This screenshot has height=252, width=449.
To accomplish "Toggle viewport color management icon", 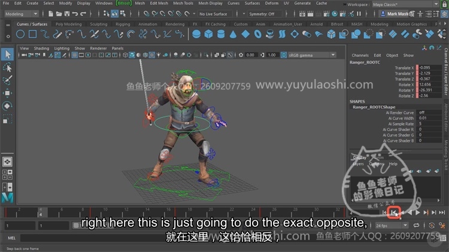I will [284, 55].
